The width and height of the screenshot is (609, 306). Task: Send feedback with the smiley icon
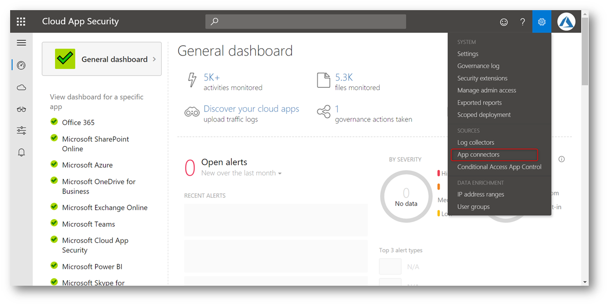504,22
